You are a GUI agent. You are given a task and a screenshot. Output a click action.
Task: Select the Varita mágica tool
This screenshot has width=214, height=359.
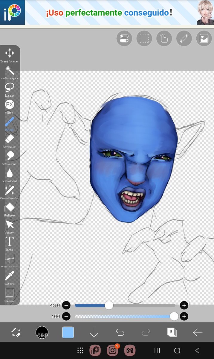click(9, 72)
